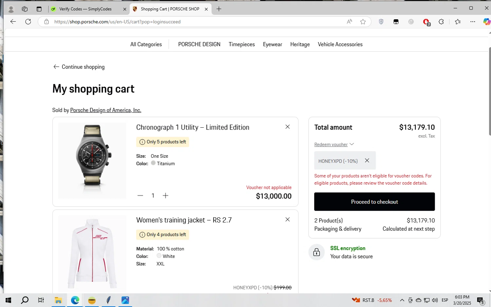Open volume control in system tray
491x307 pixels.
(435, 300)
